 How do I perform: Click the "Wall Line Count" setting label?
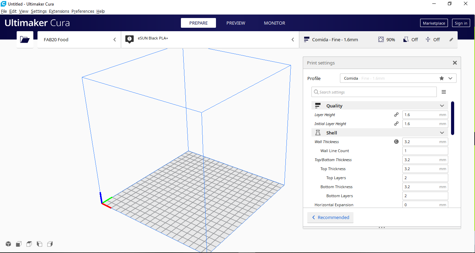click(335, 151)
